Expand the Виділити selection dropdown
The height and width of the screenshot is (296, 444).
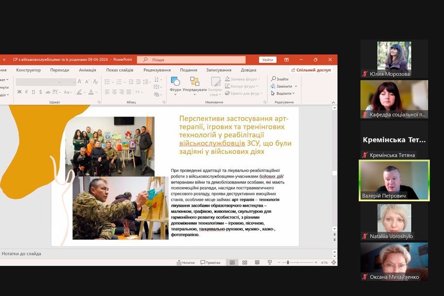tap(294, 93)
